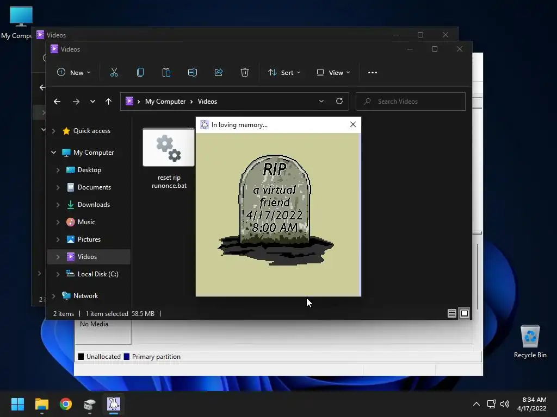The height and width of the screenshot is (417, 557).
Task: Expand Documents folder chevron
Action: click(x=58, y=187)
